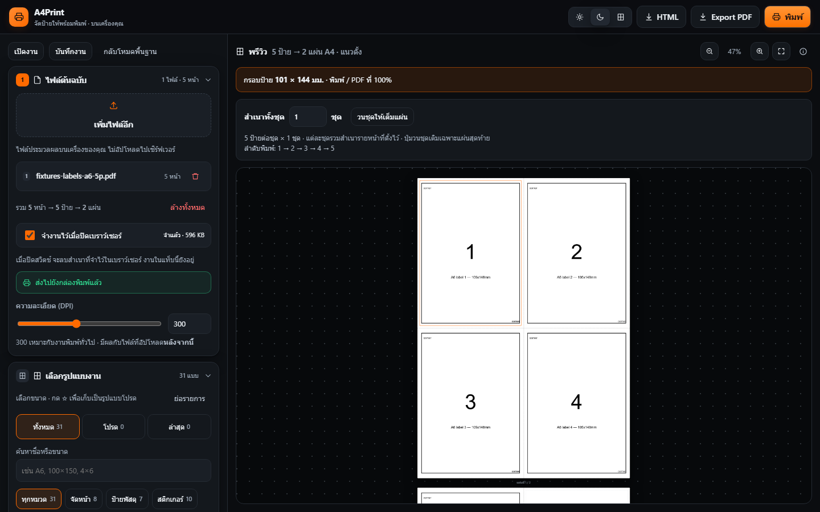Download the HTML file

(661, 17)
